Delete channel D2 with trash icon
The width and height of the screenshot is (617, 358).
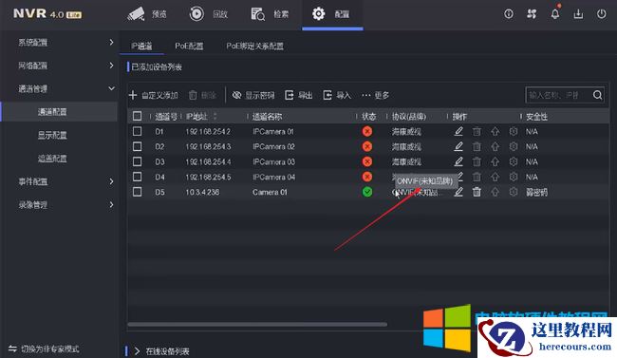click(477, 146)
